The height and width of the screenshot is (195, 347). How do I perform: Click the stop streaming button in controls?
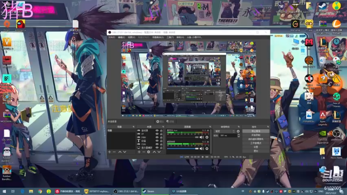[x=256, y=131]
